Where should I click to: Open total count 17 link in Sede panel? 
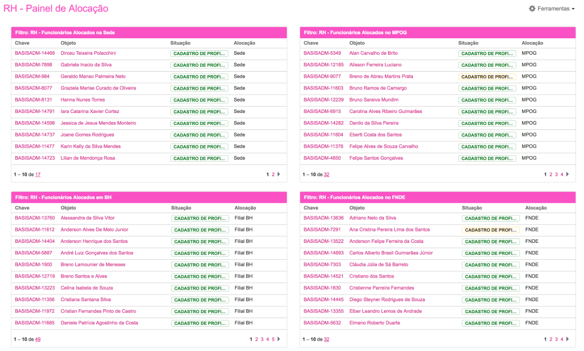[38, 174]
